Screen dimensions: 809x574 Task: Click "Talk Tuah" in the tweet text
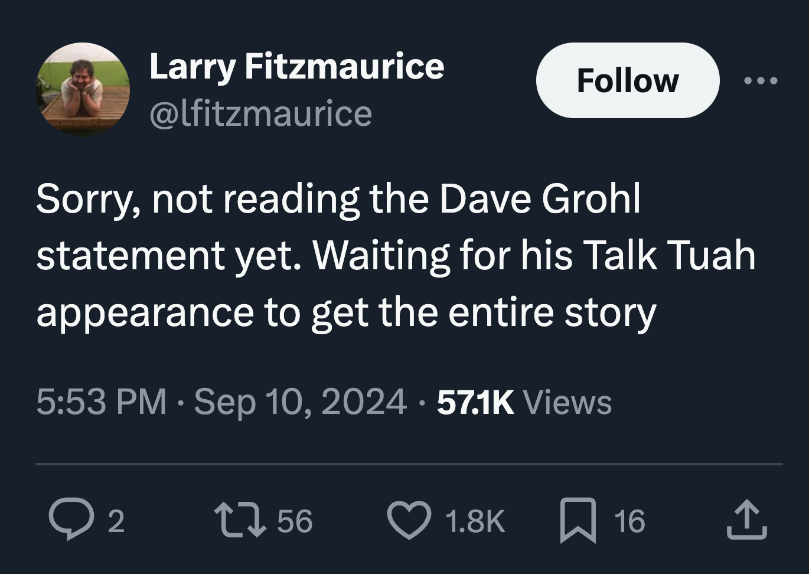point(669,255)
